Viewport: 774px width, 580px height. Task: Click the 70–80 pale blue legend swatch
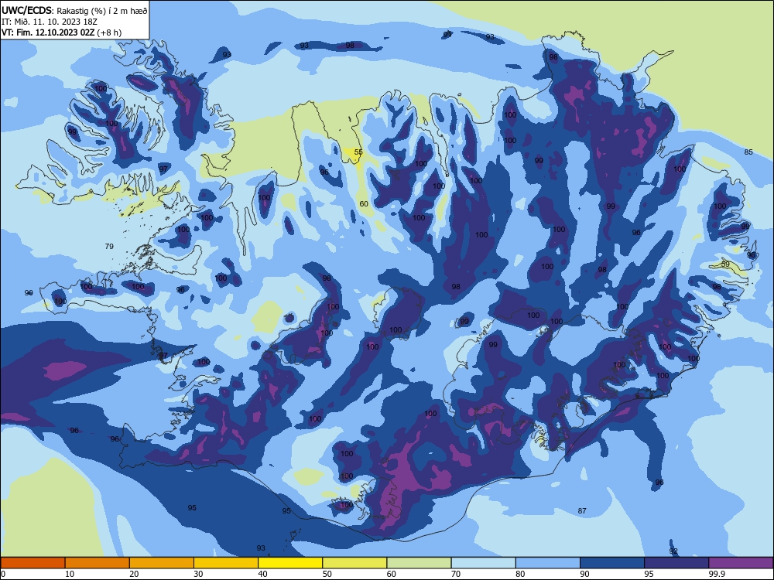484,563
